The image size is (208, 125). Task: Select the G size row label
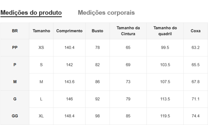click(15, 99)
